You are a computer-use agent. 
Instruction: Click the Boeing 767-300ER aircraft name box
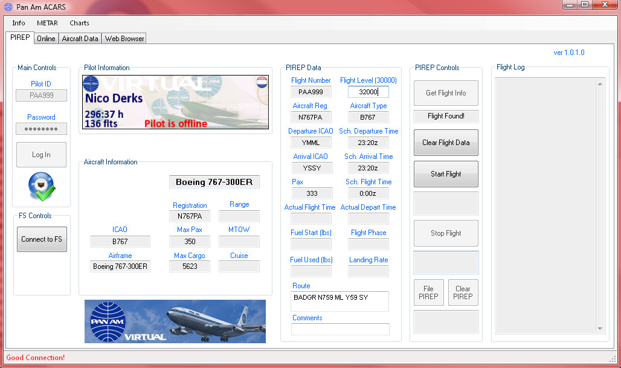[214, 182]
